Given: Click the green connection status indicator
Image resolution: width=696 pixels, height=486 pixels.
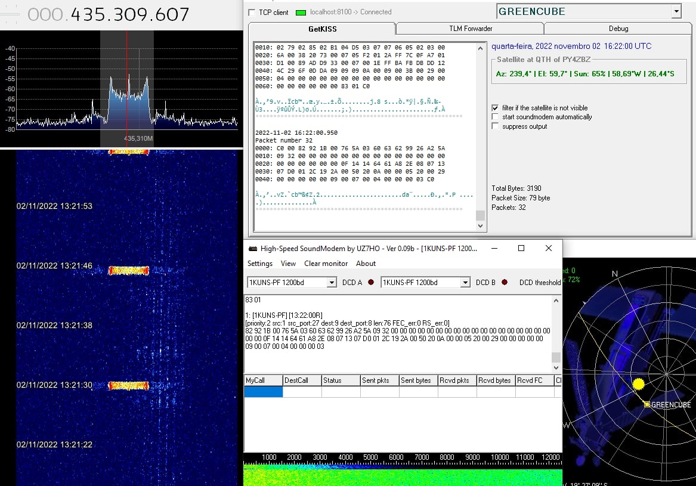Looking at the screenshot, I should tap(301, 13).
